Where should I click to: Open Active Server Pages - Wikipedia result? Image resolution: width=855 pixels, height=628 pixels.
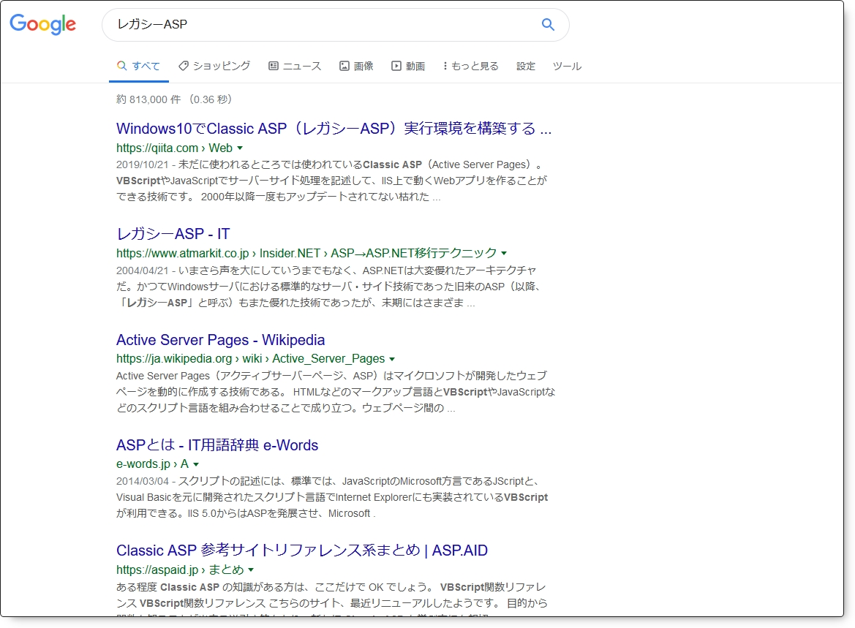220,340
